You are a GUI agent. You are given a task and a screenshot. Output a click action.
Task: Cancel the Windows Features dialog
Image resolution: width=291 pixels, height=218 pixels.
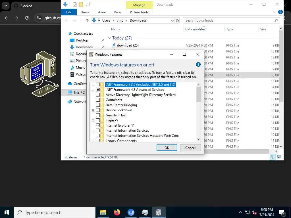190,148
